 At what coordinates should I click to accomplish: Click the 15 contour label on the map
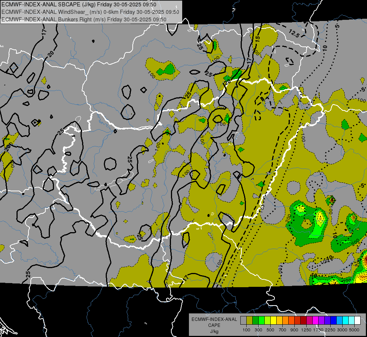tap(257, 39)
